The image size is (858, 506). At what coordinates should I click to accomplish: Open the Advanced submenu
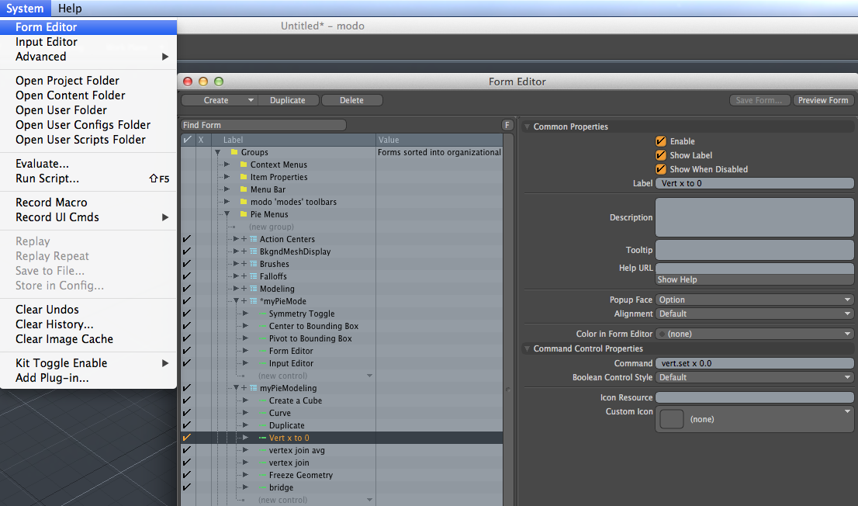[x=88, y=57]
